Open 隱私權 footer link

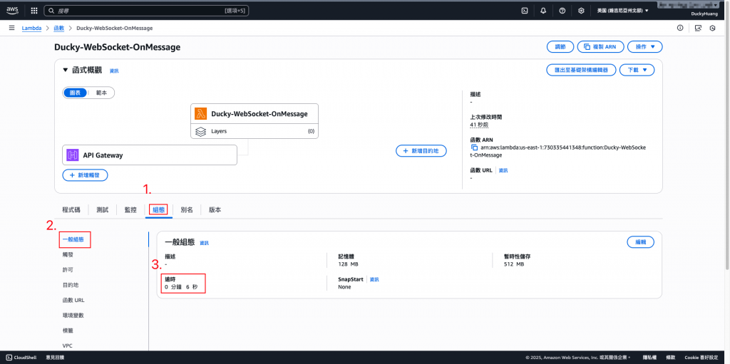coord(649,358)
